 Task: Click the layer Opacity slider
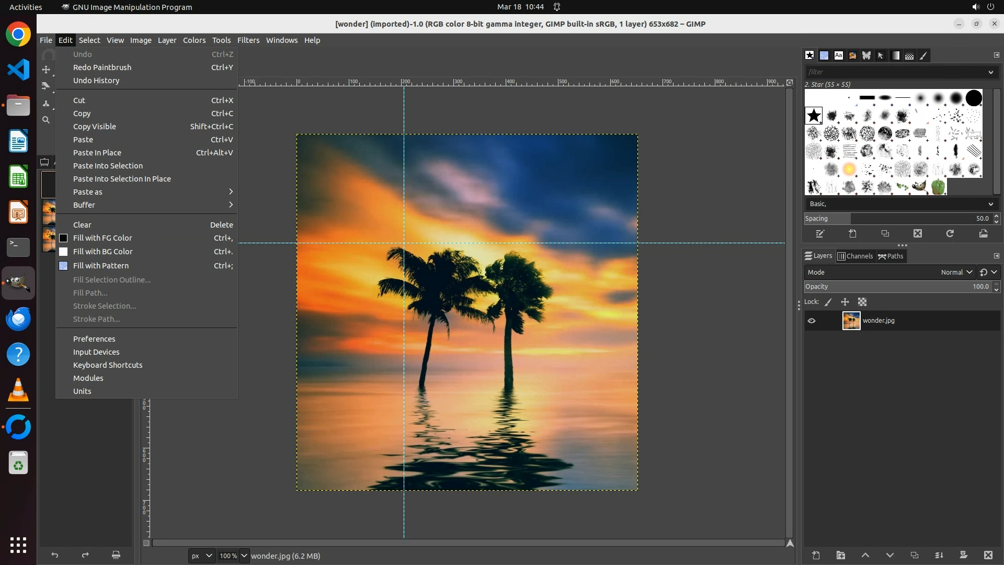click(x=897, y=287)
